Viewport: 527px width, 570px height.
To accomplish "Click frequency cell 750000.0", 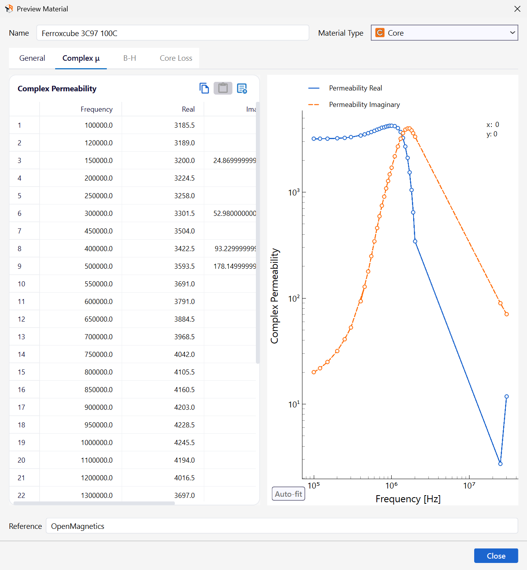I will 81,355.
